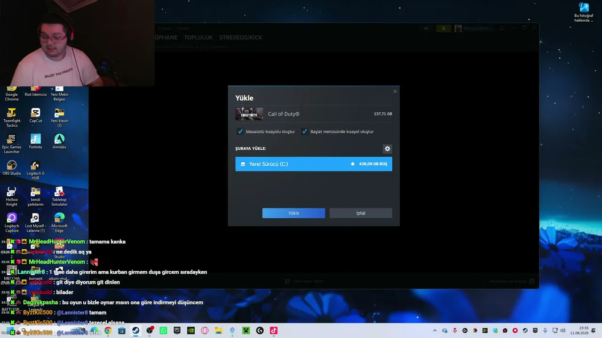Click Chrome icon in taskbar
602x338 pixels.
[x=108, y=331]
